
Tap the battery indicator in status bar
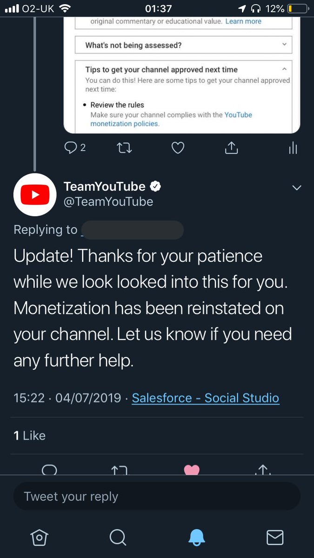pos(298,8)
